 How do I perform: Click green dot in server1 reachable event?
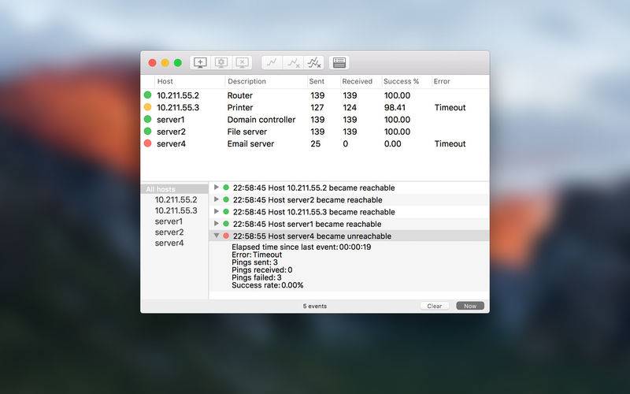[226, 224]
